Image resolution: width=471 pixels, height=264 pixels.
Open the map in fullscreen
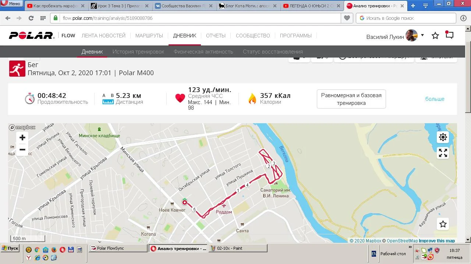click(x=443, y=153)
